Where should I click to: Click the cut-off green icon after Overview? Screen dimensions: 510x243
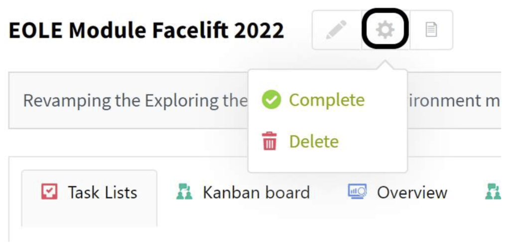pos(493,192)
